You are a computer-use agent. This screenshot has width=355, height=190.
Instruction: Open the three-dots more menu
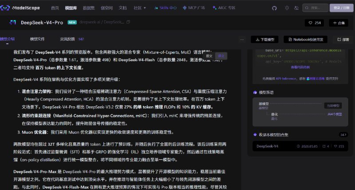(242, 39)
